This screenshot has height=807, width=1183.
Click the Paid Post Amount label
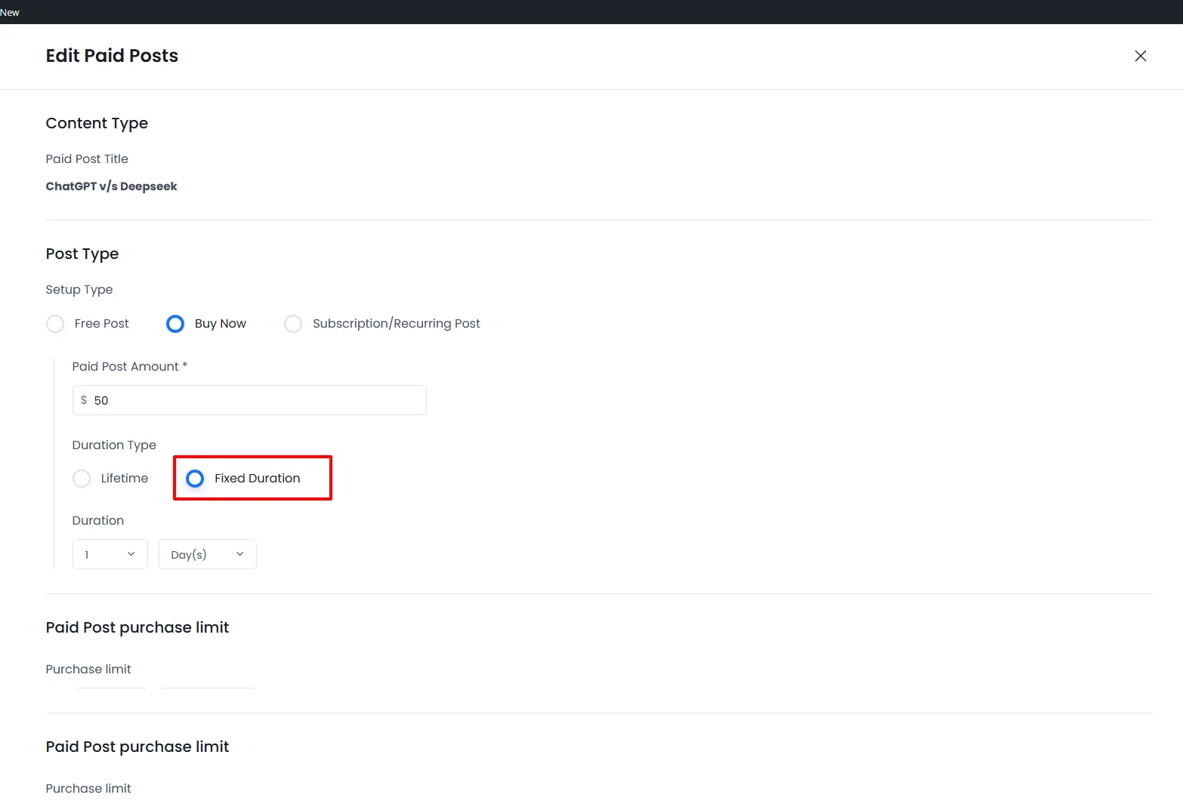point(125,366)
